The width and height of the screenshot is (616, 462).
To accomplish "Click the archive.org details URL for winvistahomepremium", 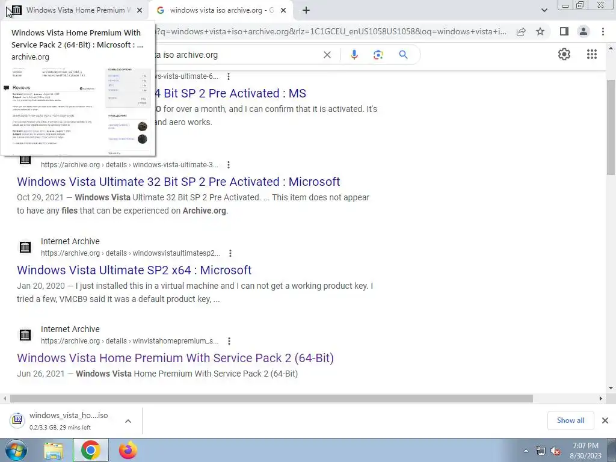I will 130,341.
